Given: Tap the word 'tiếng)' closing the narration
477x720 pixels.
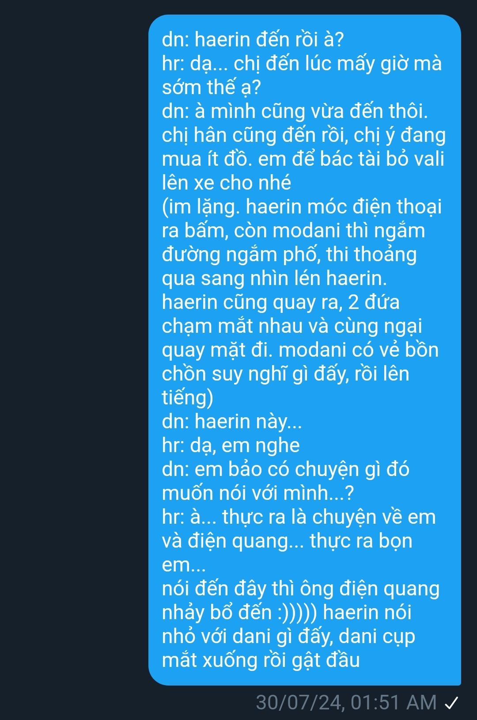Looking at the screenshot, I should pos(188,398).
